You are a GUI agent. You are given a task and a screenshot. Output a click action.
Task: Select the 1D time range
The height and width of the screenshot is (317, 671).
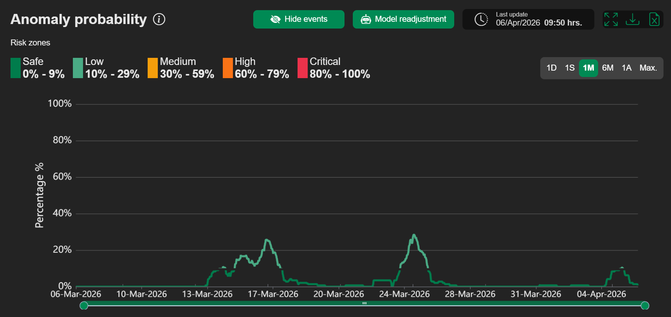[551, 68]
